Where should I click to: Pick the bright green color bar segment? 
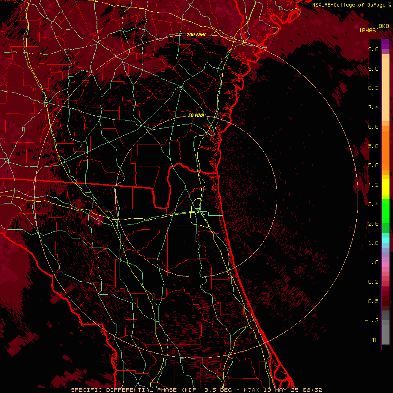(386, 211)
